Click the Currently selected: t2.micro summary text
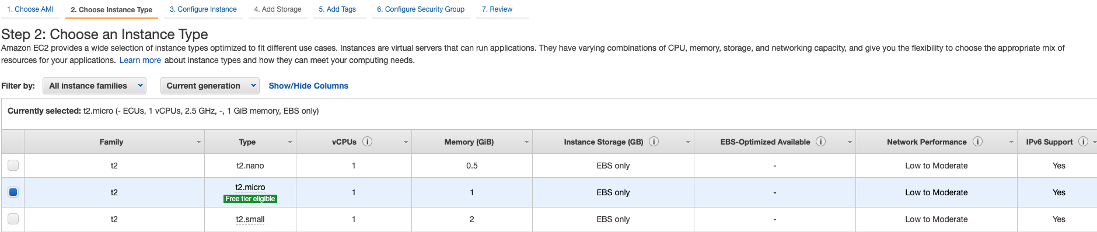The image size is (1097, 232). (x=163, y=111)
